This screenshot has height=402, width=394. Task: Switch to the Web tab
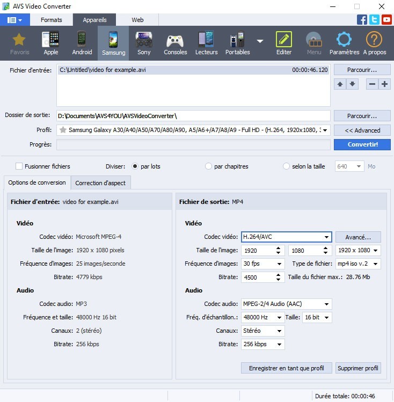(x=137, y=20)
